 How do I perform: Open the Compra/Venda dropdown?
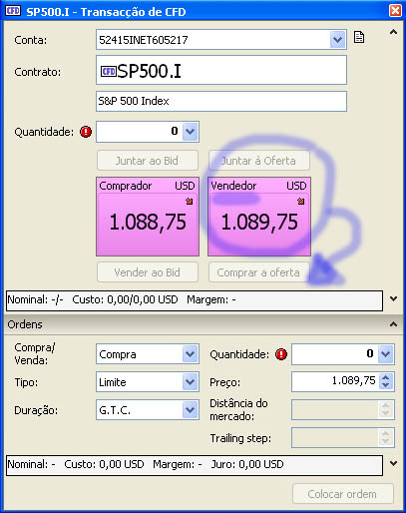click(191, 354)
